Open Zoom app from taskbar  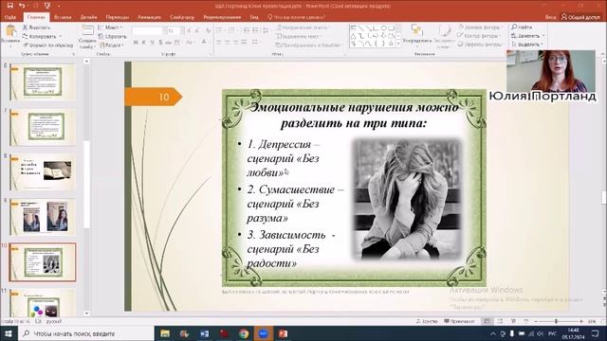coord(264,333)
